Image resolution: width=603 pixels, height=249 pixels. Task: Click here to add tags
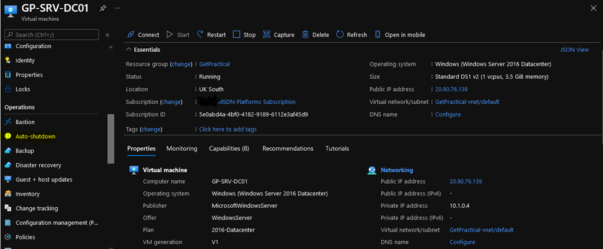tap(228, 130)
